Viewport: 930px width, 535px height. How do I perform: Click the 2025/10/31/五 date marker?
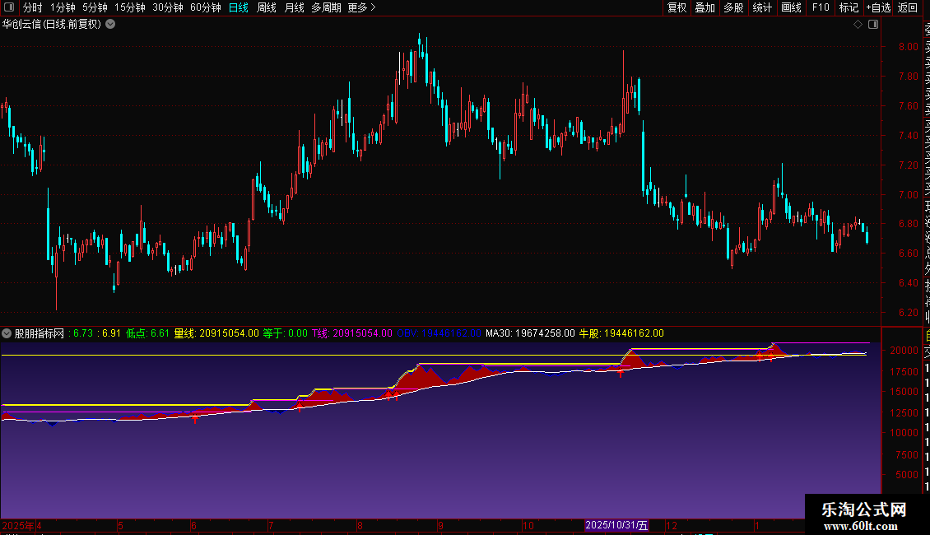coord(616,525)
